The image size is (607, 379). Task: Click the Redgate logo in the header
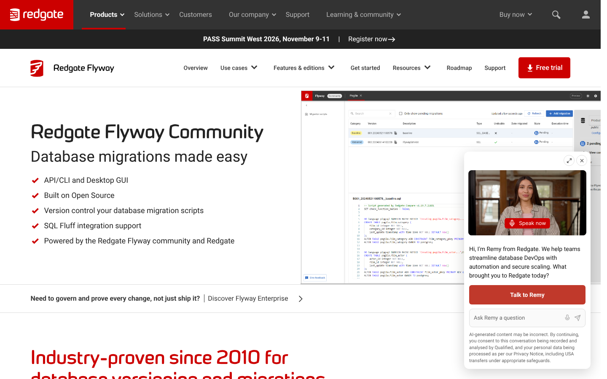coord(37,15)
